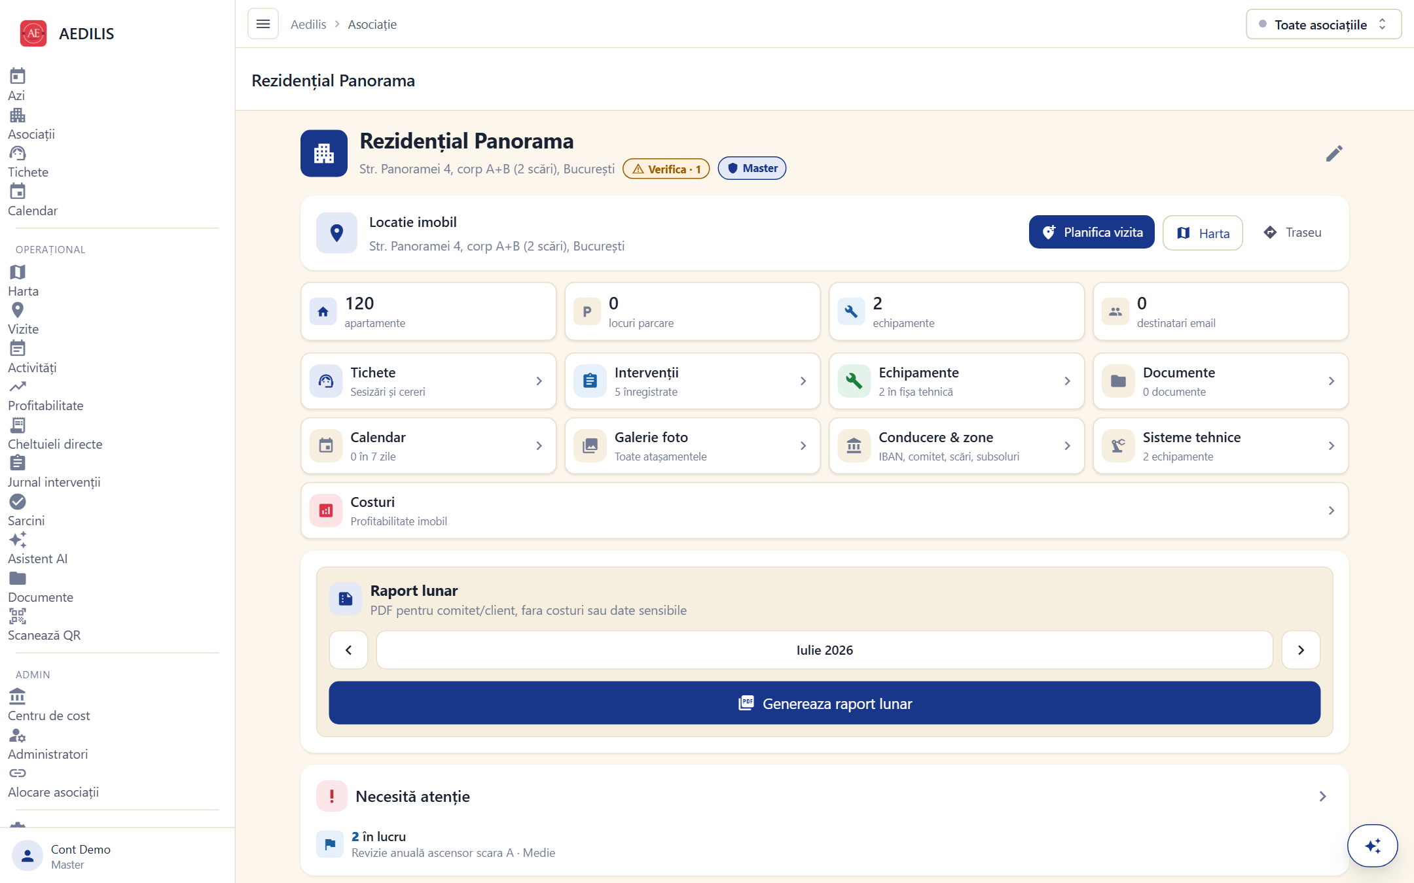
Task: Click the Locatie imobil pin icon
Action: pyautogui.click(x=336, y=233)
